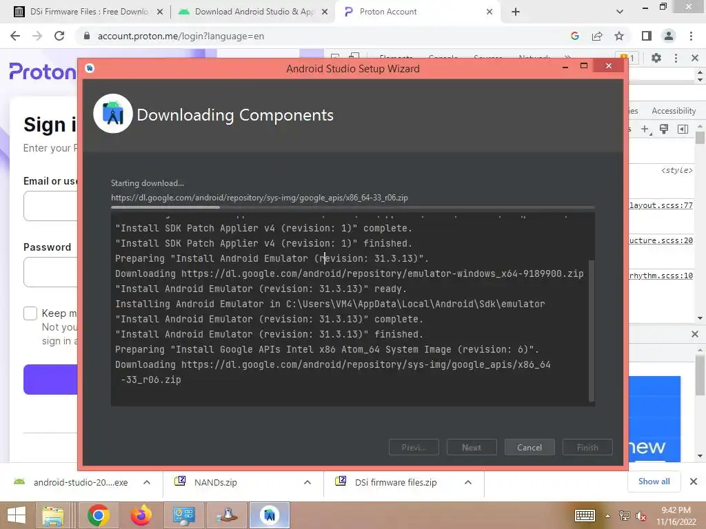Toggle the Keep me signed in checkbox
This screenshot has width=706, height=529.
[x=30, y=313]
